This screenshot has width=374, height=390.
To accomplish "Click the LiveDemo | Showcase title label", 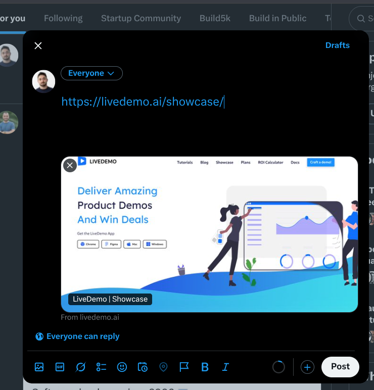I will click(x=110, y=299).
